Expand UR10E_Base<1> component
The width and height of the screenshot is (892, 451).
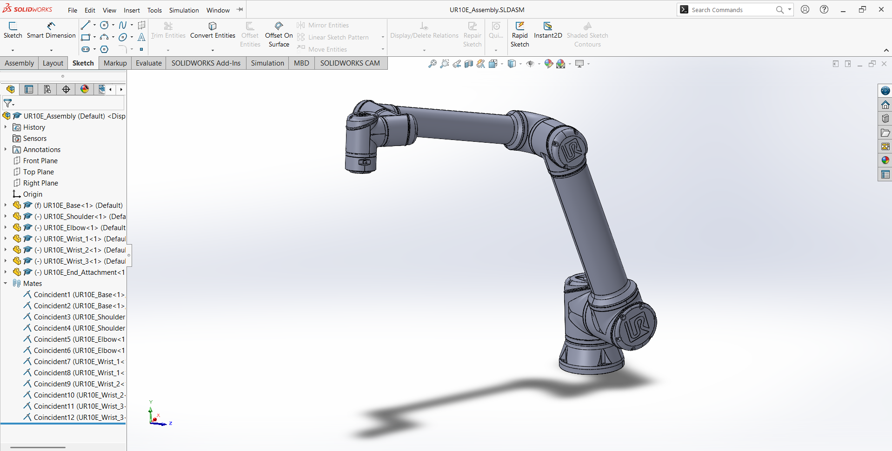tap(6, 205)
